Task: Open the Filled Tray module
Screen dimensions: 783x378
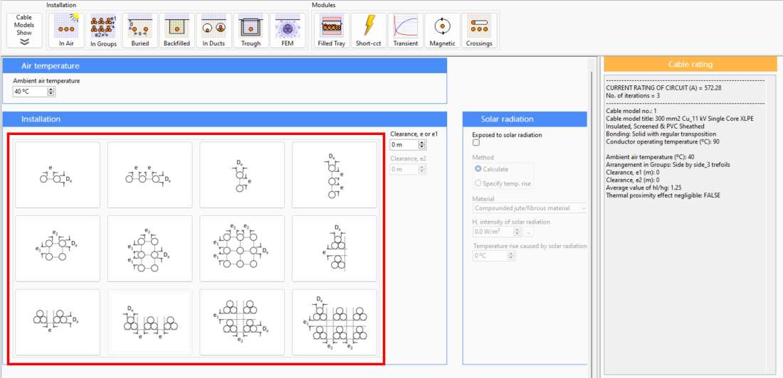Action: coord(332,31)
